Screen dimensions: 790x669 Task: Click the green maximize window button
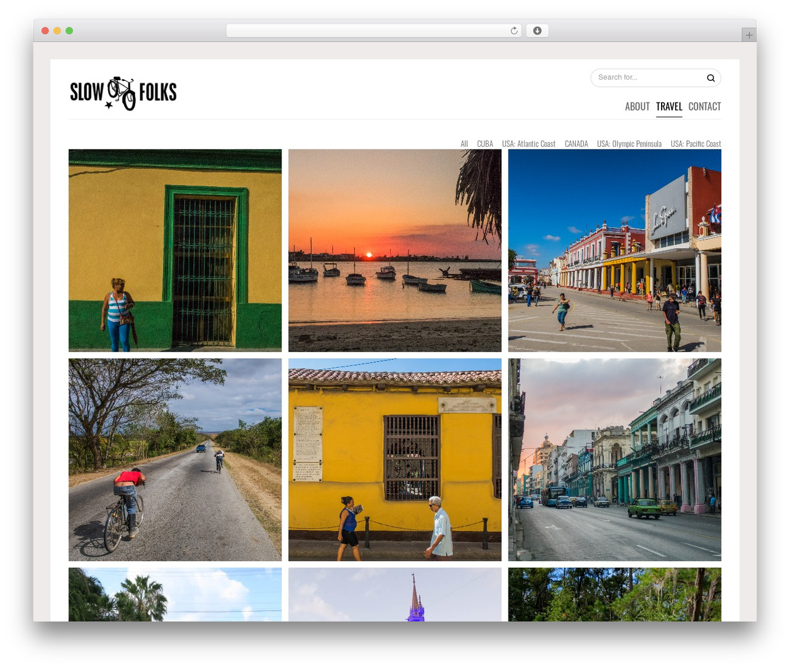pos(69,31)
